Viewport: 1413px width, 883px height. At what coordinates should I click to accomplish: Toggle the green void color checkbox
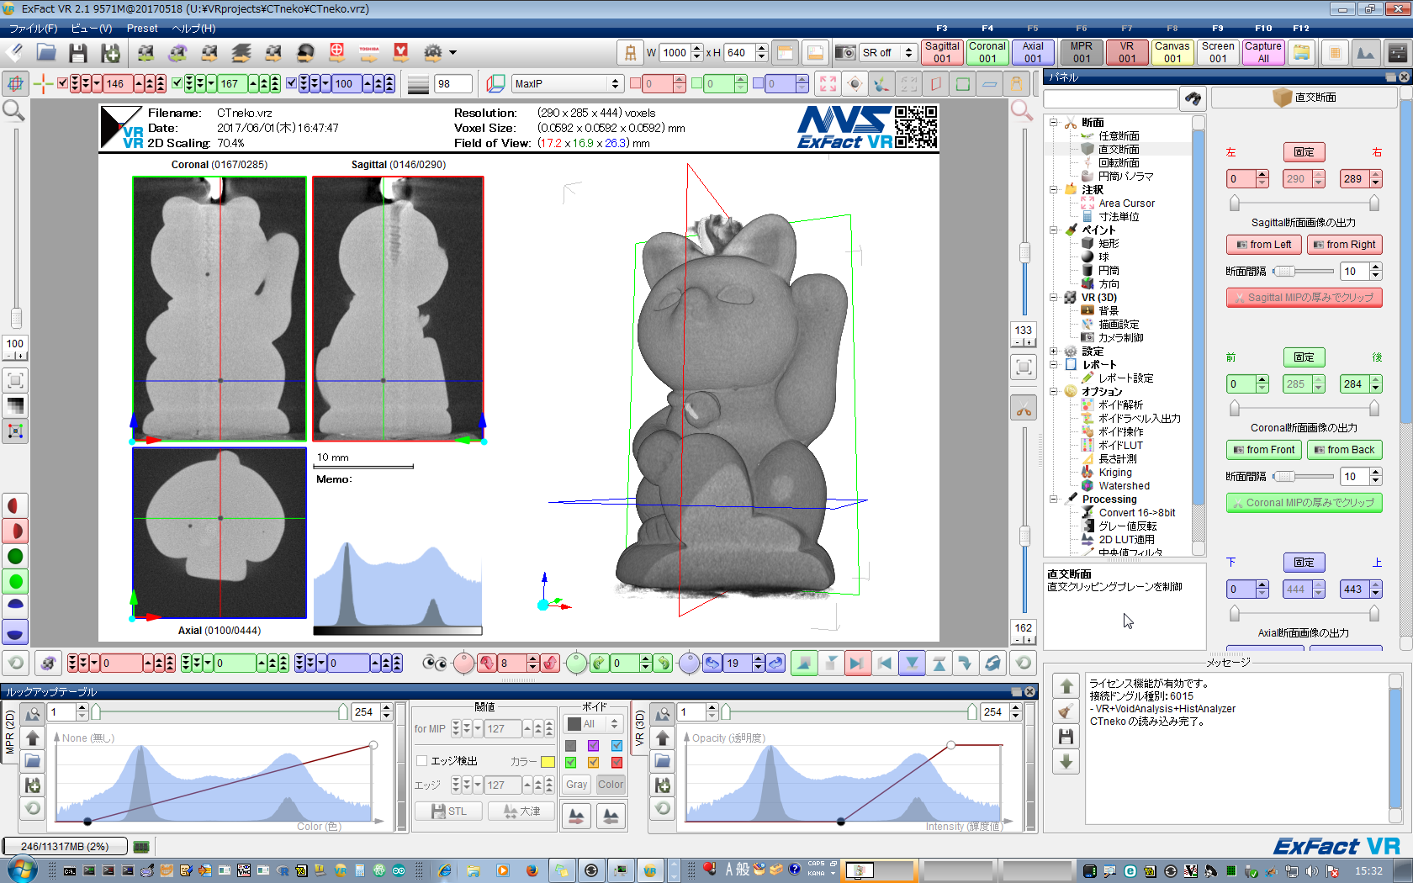click(x=571, y=763)
